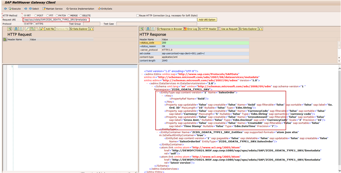Click the Find Next icon in HTTP Response toolbar

click(x=153, y=29)
